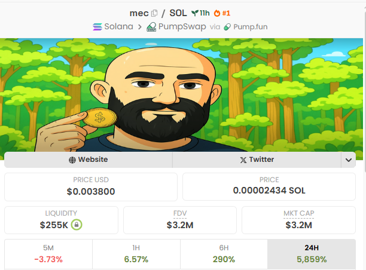This screenshot has height=270, width=366.
Task: Open the Twitter link button
Action: 257,160
